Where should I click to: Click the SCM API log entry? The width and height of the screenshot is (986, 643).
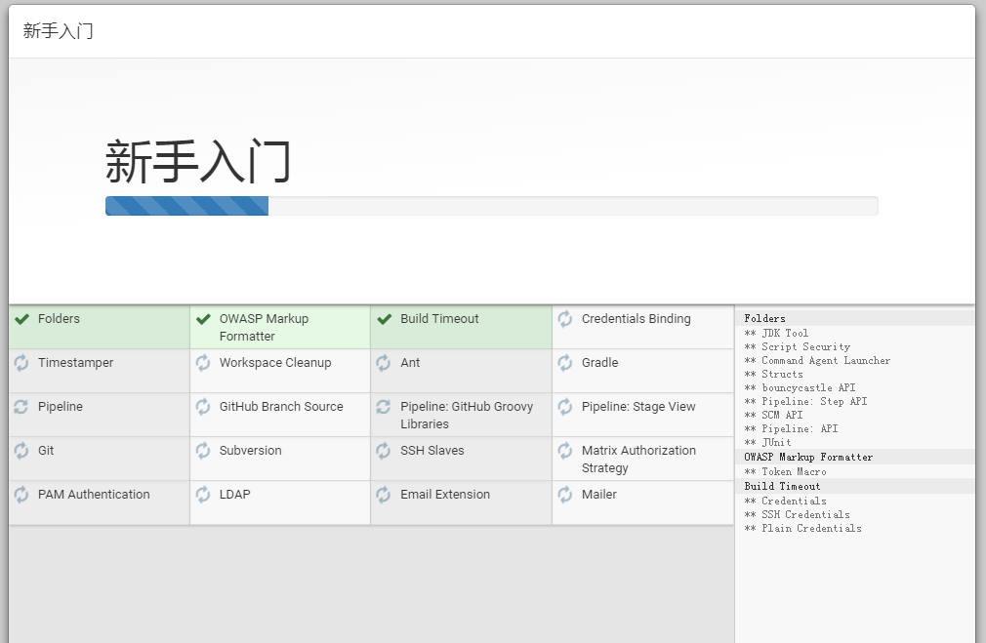click(773, 415)
